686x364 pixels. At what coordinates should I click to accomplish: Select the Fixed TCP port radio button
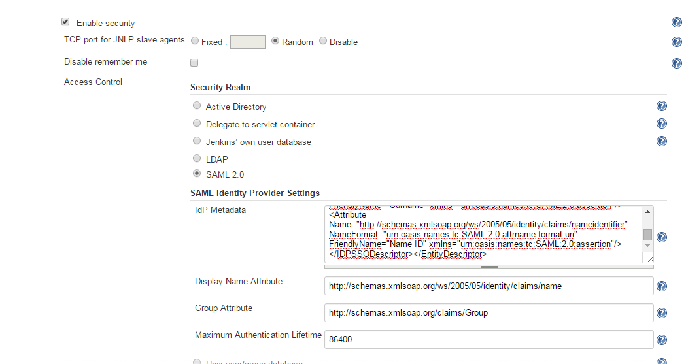click(195, 41)
